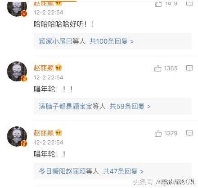This screenshot has width=198, height=188.
Task: Reply to the 唱年轮!!! comment via bubble icon
Action: pyautogui.click(x=189, y=68)
